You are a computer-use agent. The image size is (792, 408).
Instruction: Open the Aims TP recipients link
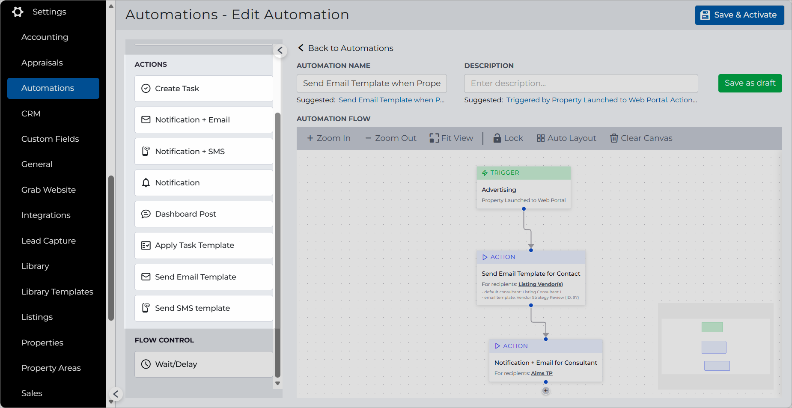tap(542, 373)
